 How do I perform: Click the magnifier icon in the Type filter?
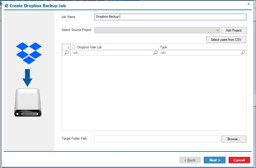tap(243, 52)
